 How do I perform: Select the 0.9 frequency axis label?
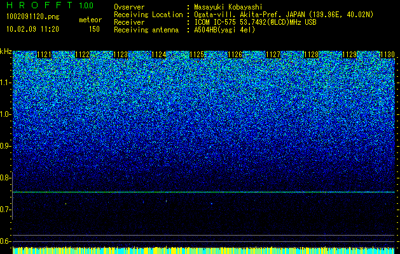(x=6, y=146)
